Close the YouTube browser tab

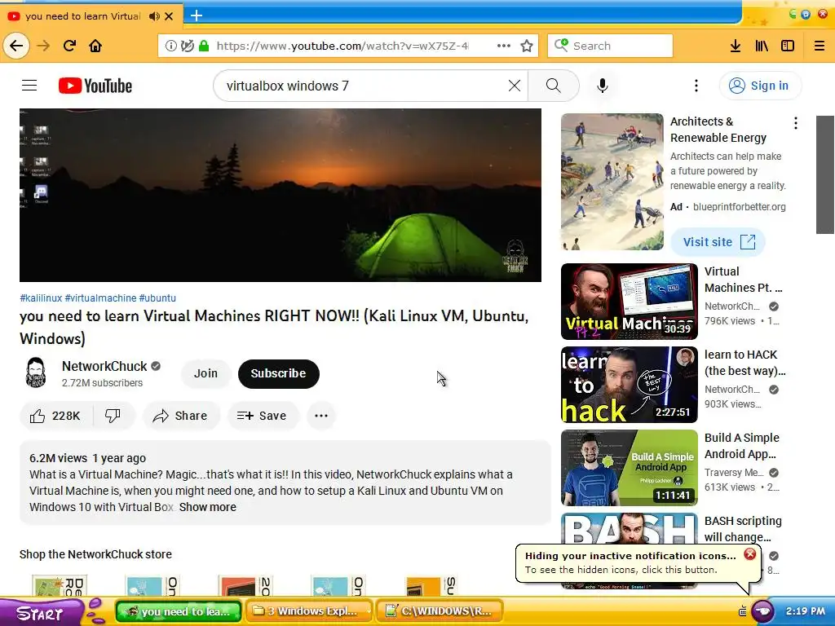169,16
